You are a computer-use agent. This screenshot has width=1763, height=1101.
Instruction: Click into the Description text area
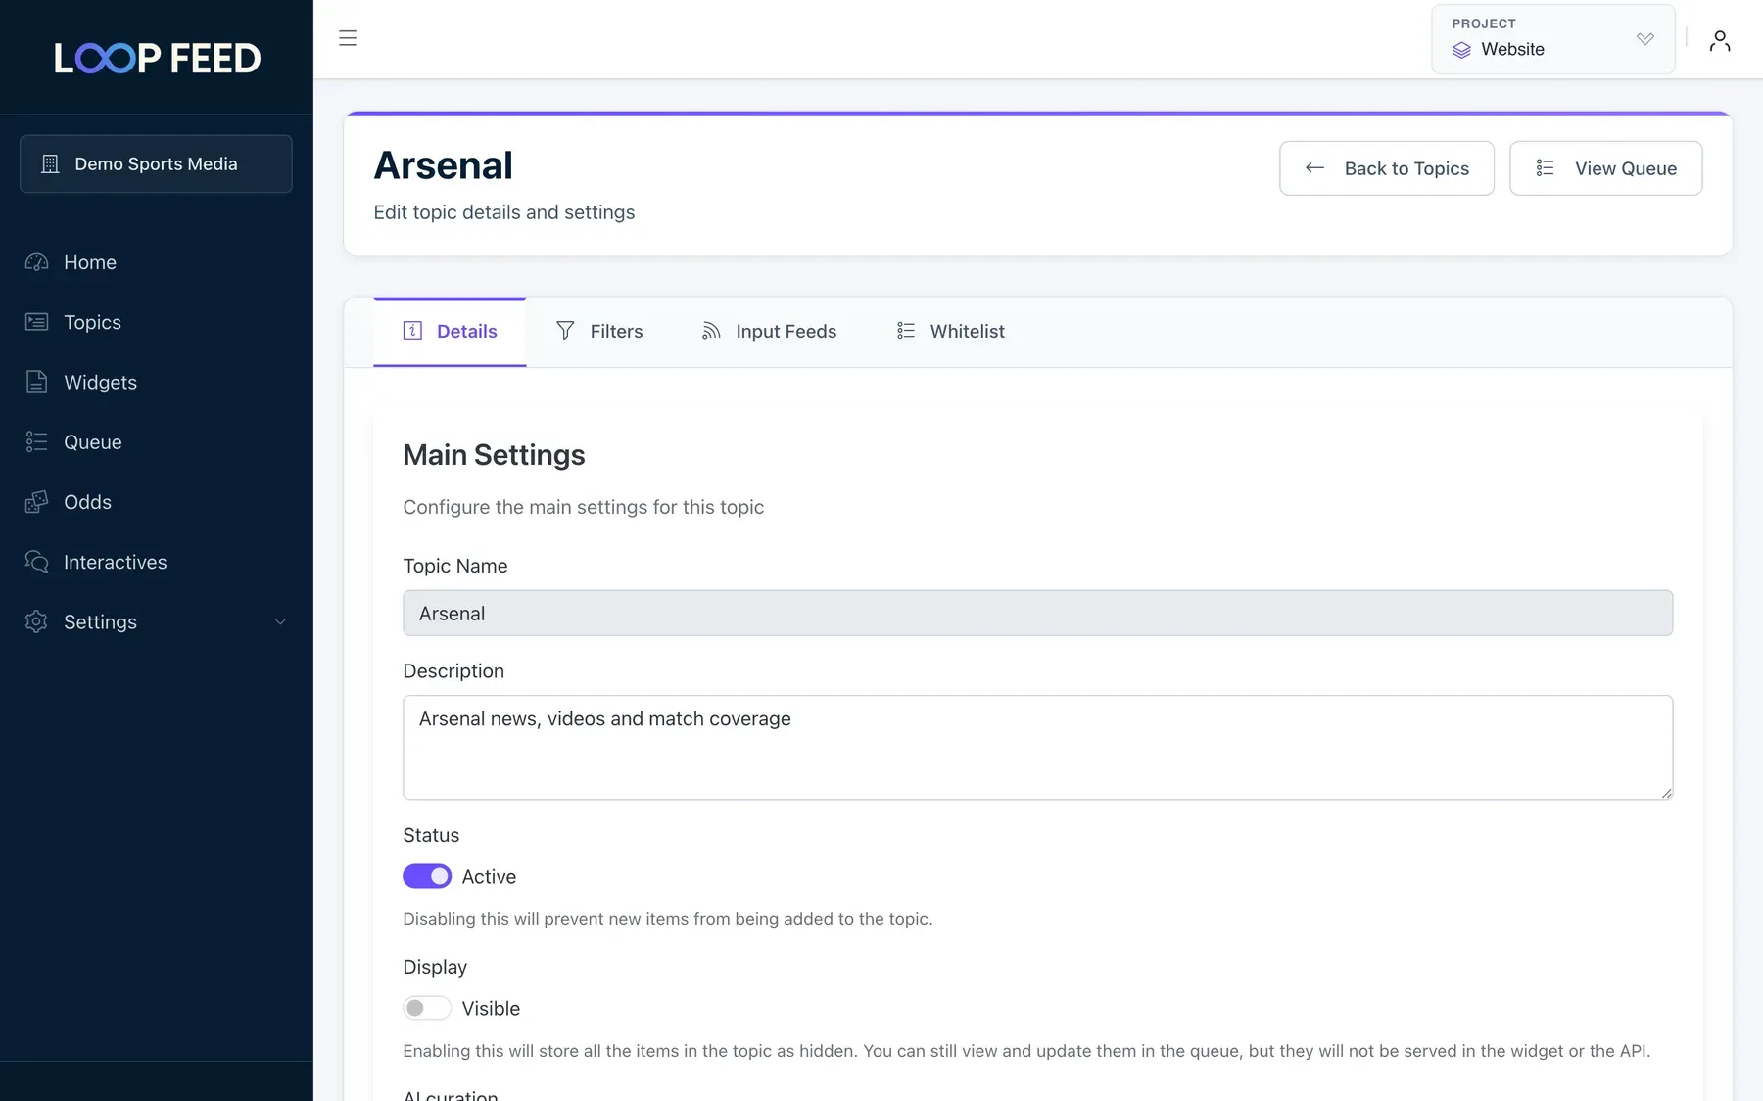(x=1038, y=748)
